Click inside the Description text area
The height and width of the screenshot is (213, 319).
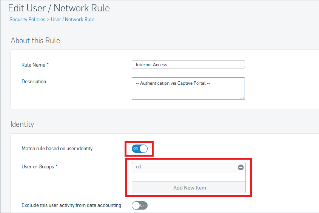(x=188, y=89)
